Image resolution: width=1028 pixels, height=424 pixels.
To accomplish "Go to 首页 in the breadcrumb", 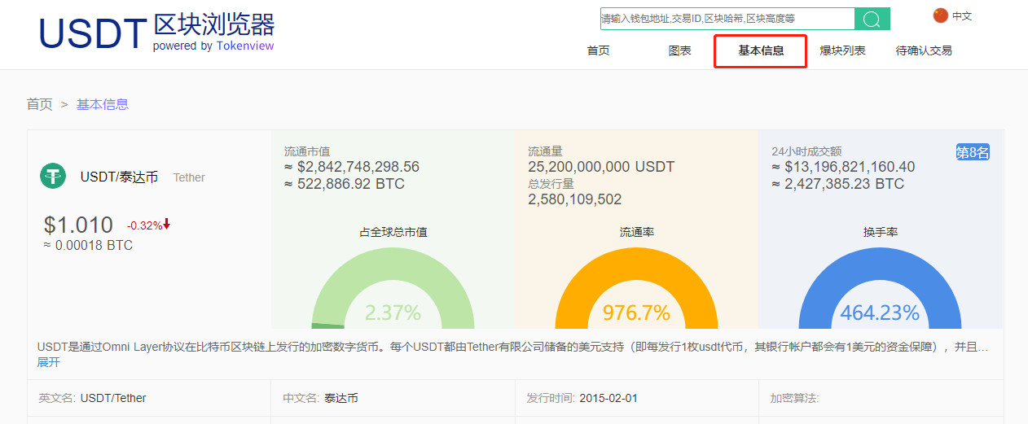I will pyautogui.click(x=40, y=104).
